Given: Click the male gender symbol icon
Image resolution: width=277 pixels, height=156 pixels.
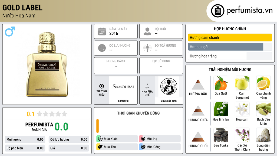Looking at the screenshot, I should click(10, 31).
